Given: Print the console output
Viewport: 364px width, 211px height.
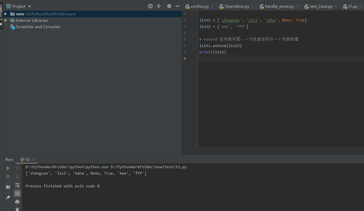Looking at the screenshot, I should (17, 202).
